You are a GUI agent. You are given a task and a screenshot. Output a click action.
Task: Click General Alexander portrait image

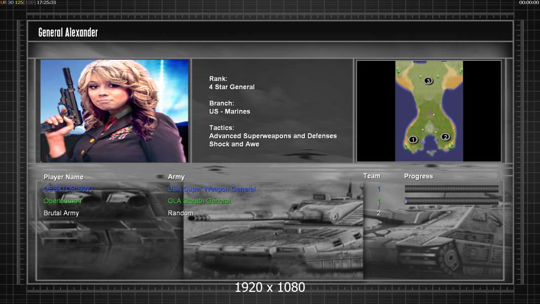(x=114, y=111)
